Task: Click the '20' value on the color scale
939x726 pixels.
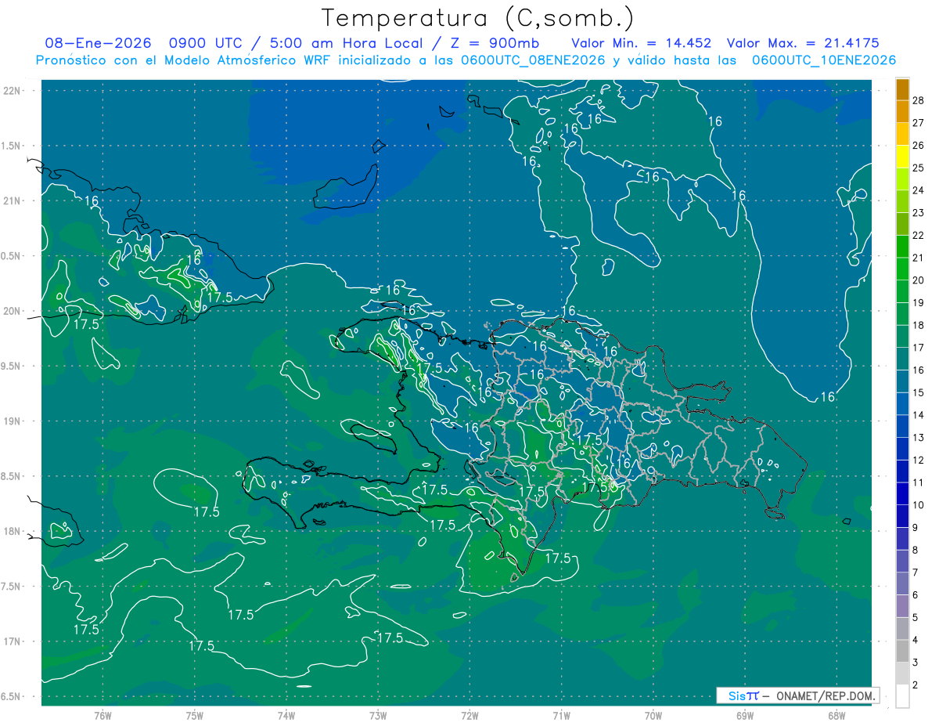Action: click(919, 280)
